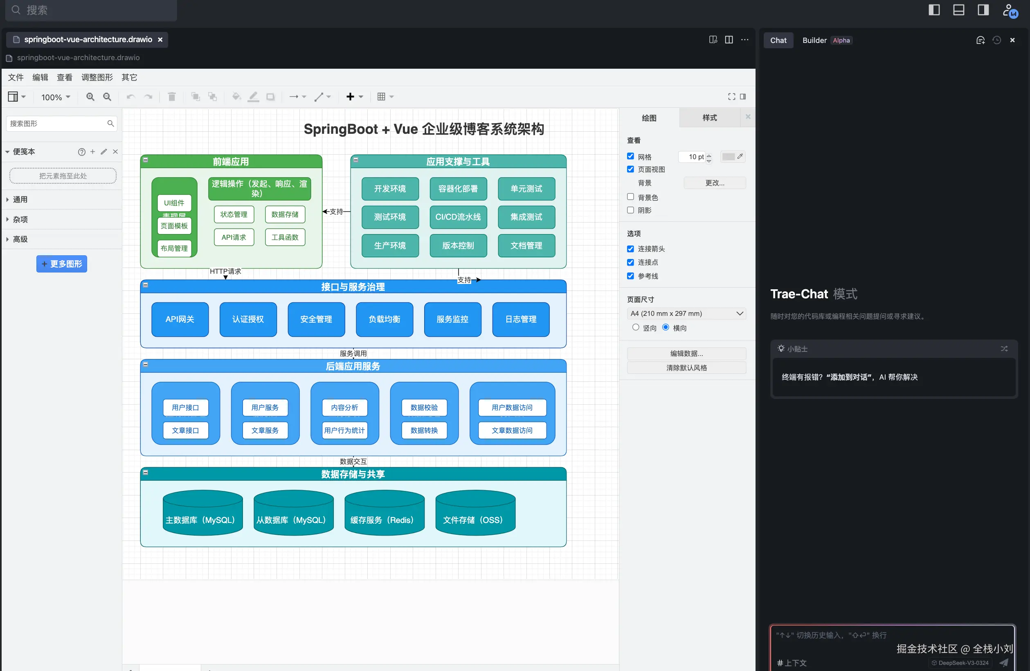
Task: Click the insert plus icon in toolbar
Action: (350, 97)
